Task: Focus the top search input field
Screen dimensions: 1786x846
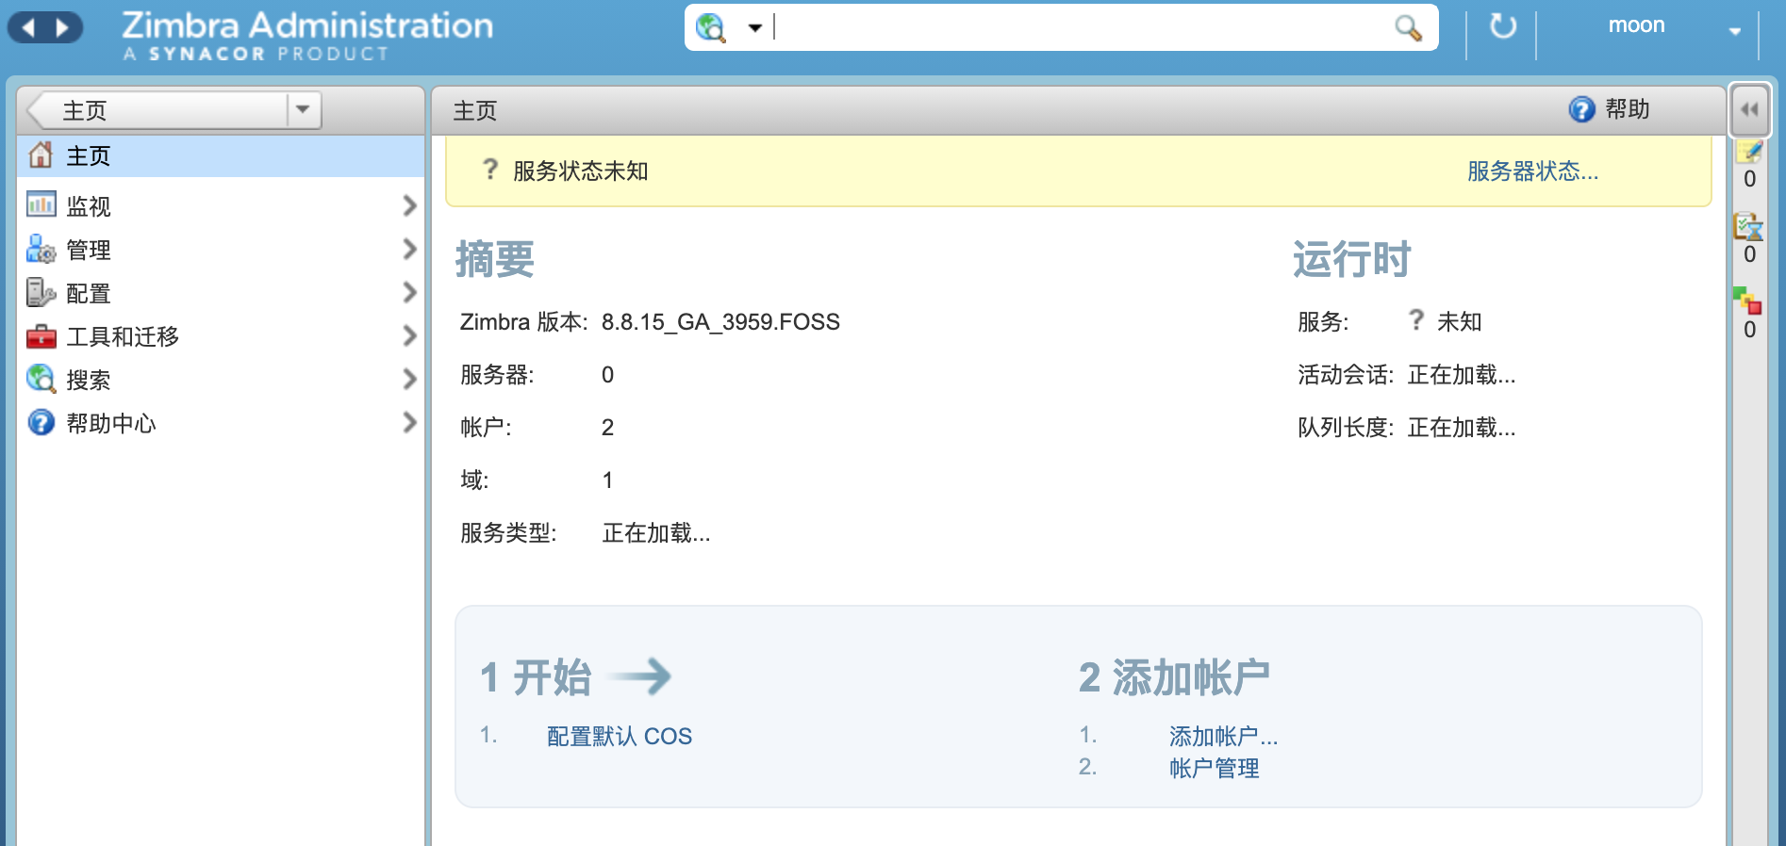Action: point(1080,27)
